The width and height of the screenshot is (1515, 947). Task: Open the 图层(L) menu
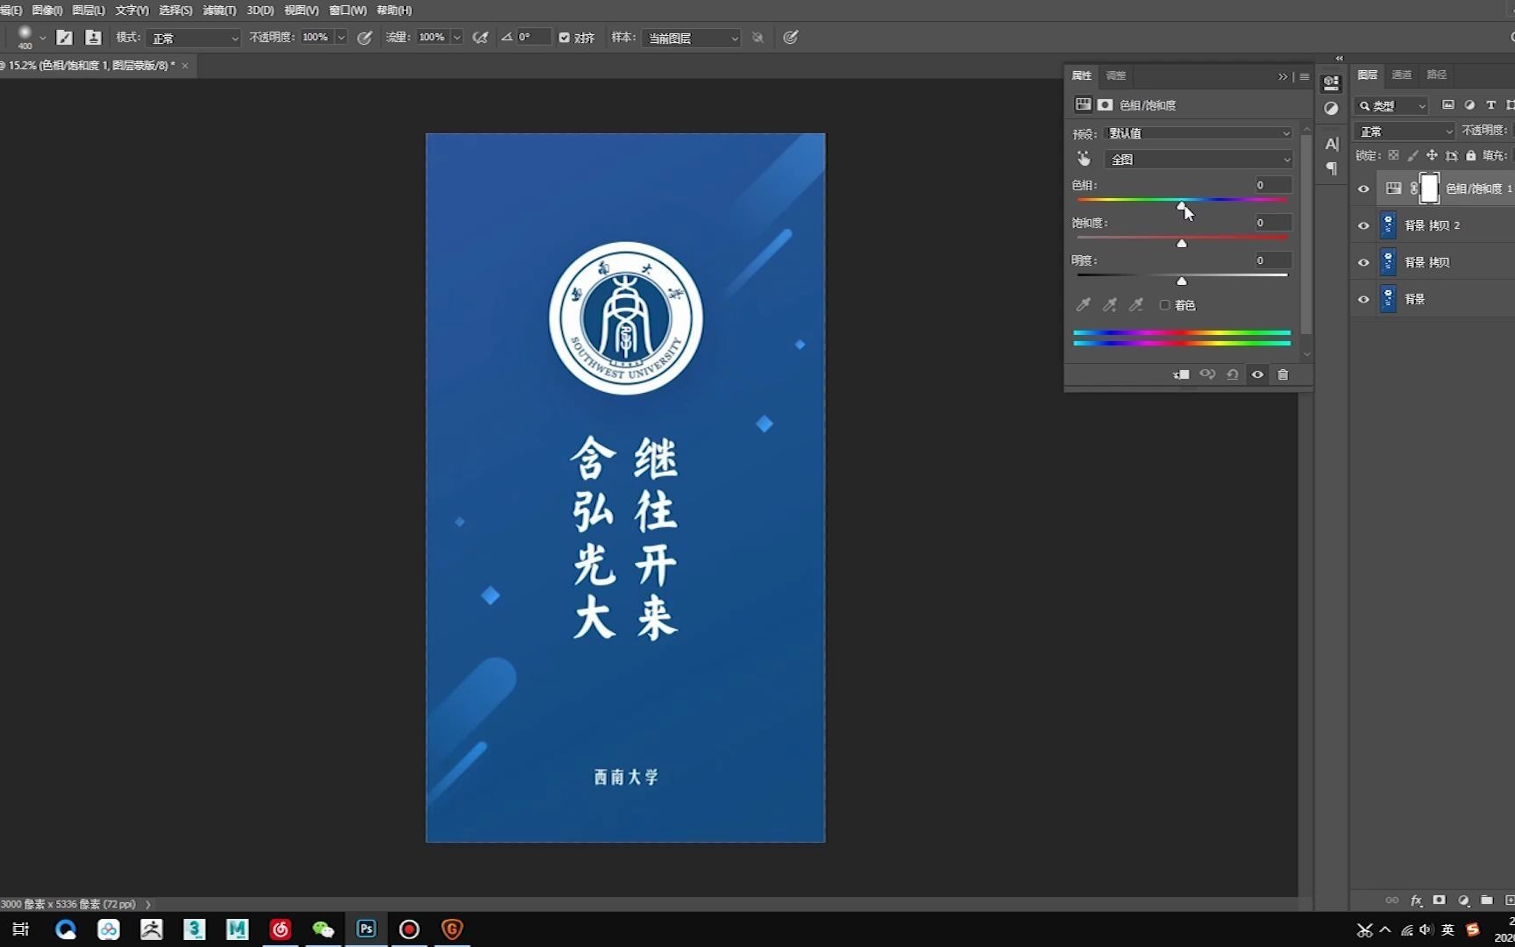88,11
